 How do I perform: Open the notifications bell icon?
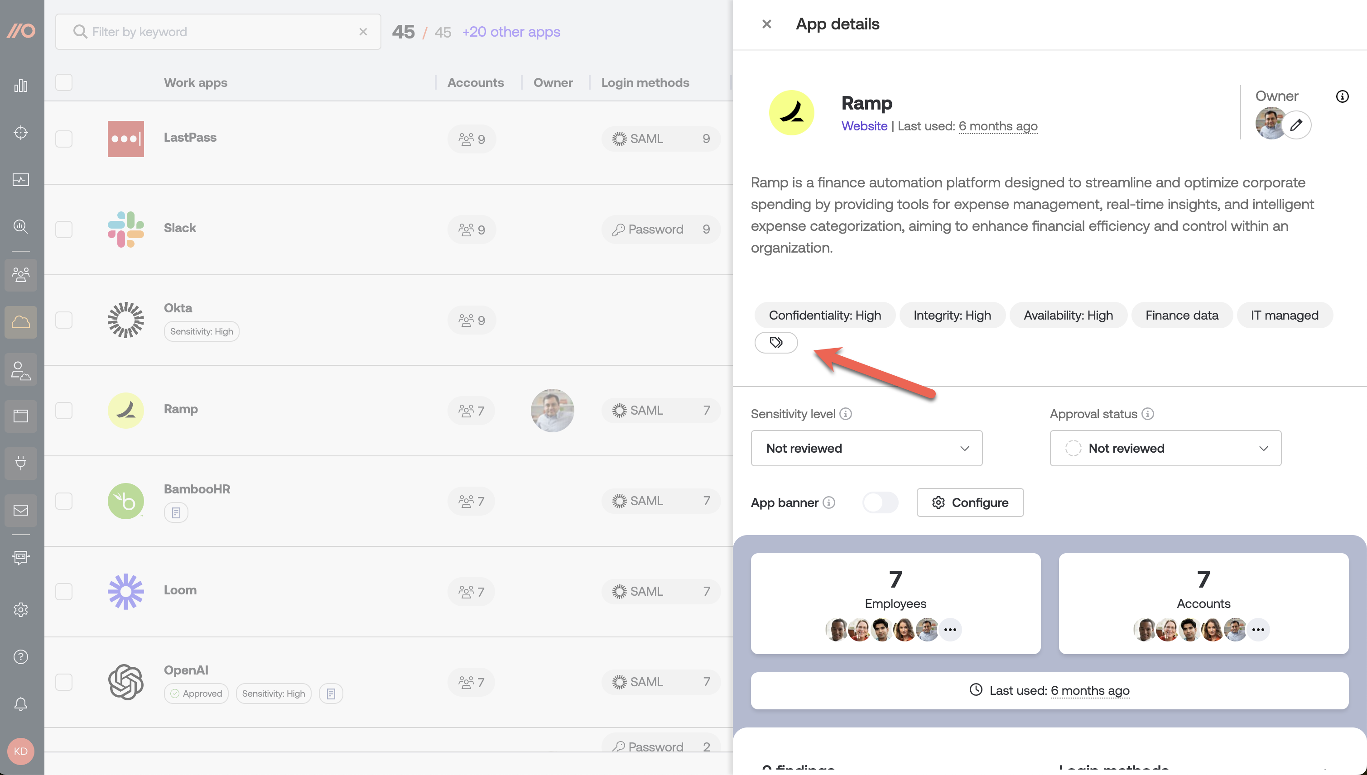click(x=21, y=703)
